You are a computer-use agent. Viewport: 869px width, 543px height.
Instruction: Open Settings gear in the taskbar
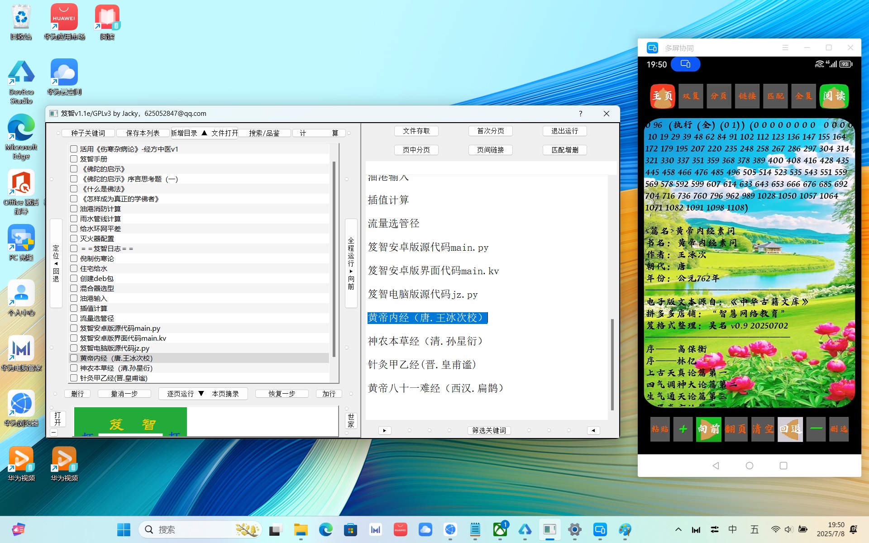(575, 529)
